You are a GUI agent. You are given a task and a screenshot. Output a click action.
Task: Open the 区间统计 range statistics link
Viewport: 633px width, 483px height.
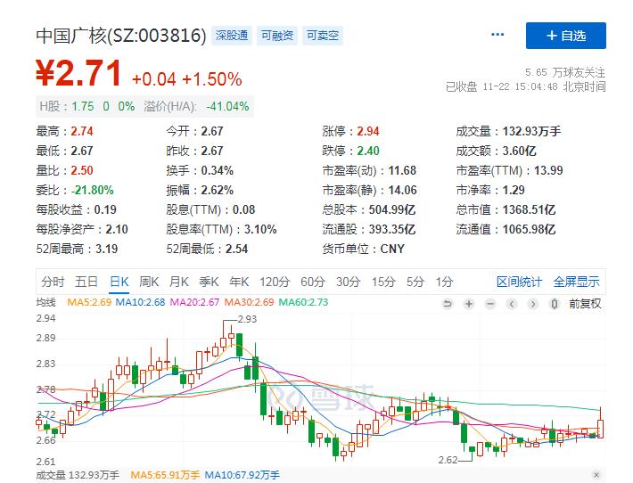[x=519, y=282]
